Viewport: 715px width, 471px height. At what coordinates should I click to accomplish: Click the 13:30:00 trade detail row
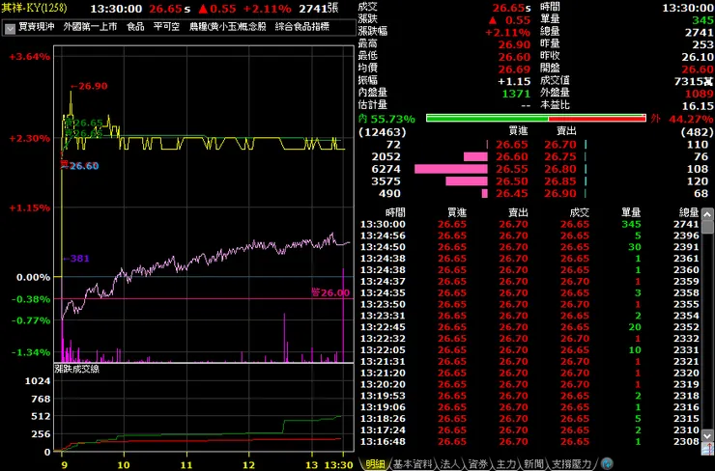529,225
